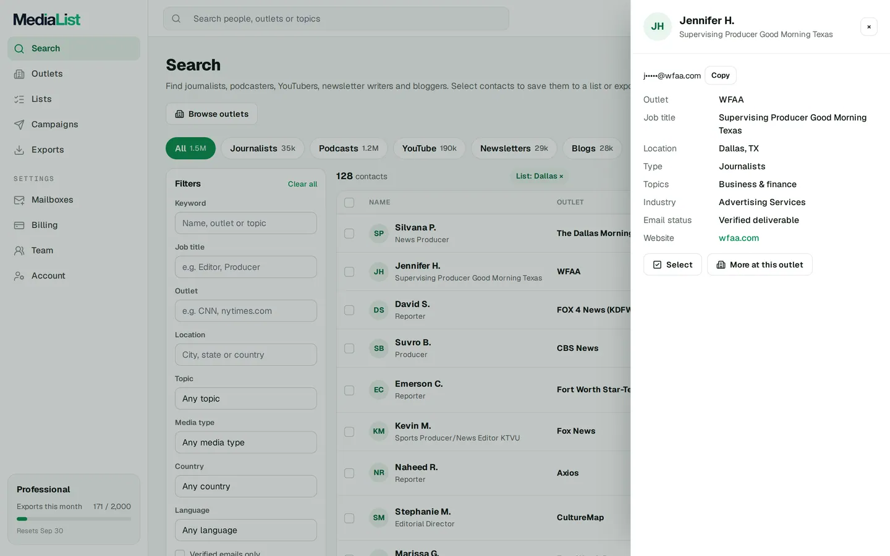Image resolution: width=890 pixels, height=556 pixels.
Task: Click the EC avatar for Emerson C.
Action: 379,390
